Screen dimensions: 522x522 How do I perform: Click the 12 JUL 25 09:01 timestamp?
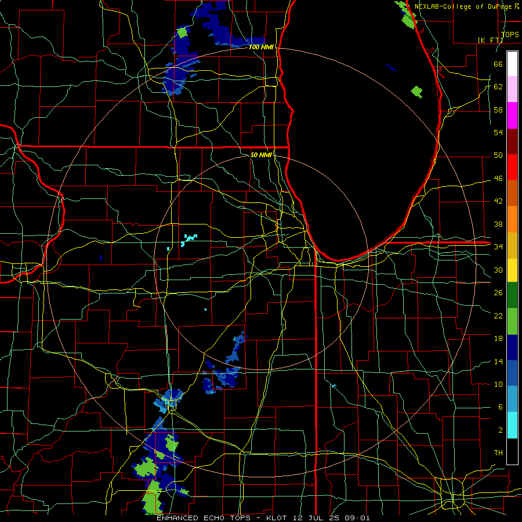point(332,518)
